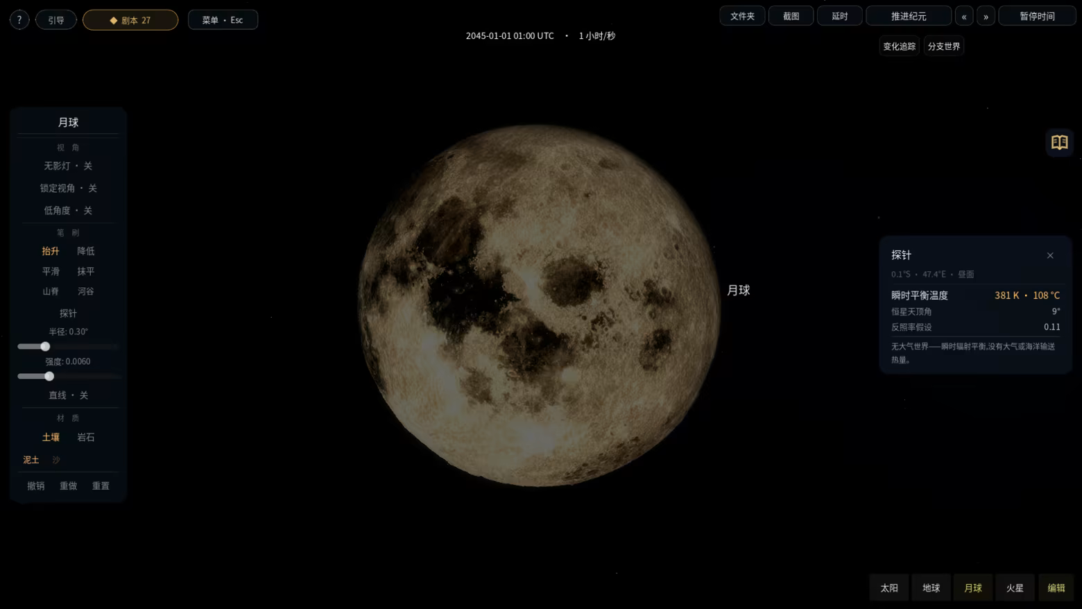
Task: Step forward with the » button
Action: pyautogui.click(x=986, y=16)
